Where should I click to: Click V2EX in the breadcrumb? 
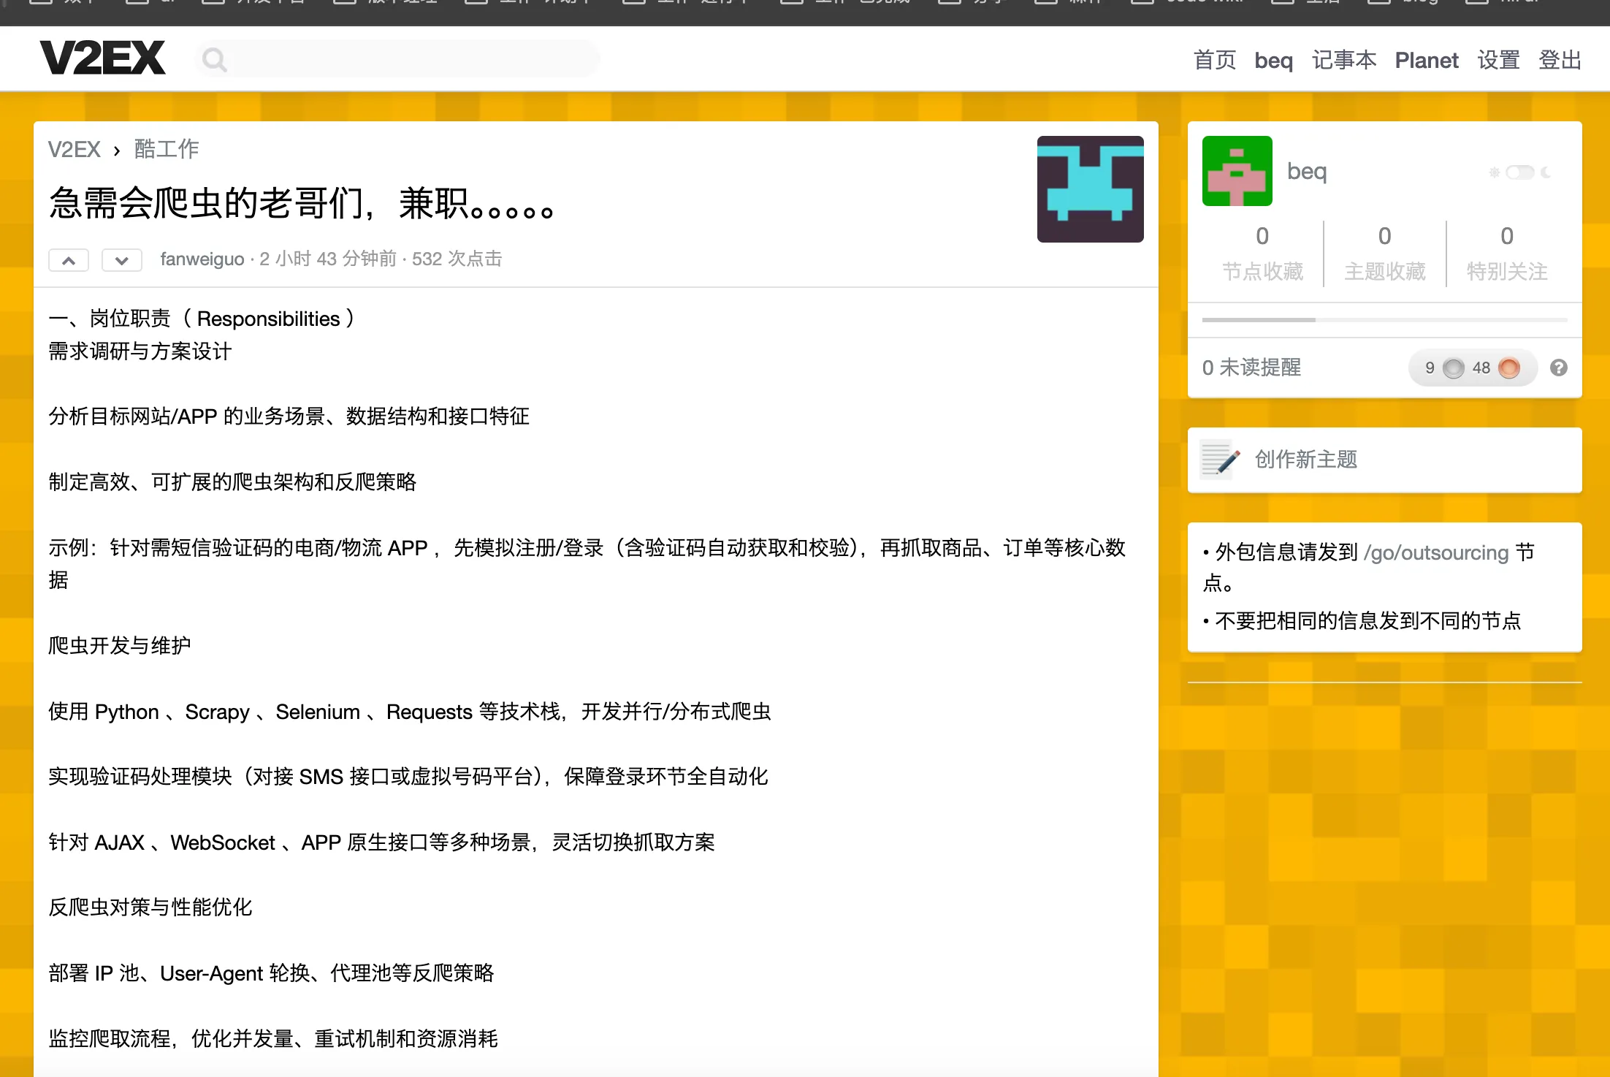coord(74,149)
